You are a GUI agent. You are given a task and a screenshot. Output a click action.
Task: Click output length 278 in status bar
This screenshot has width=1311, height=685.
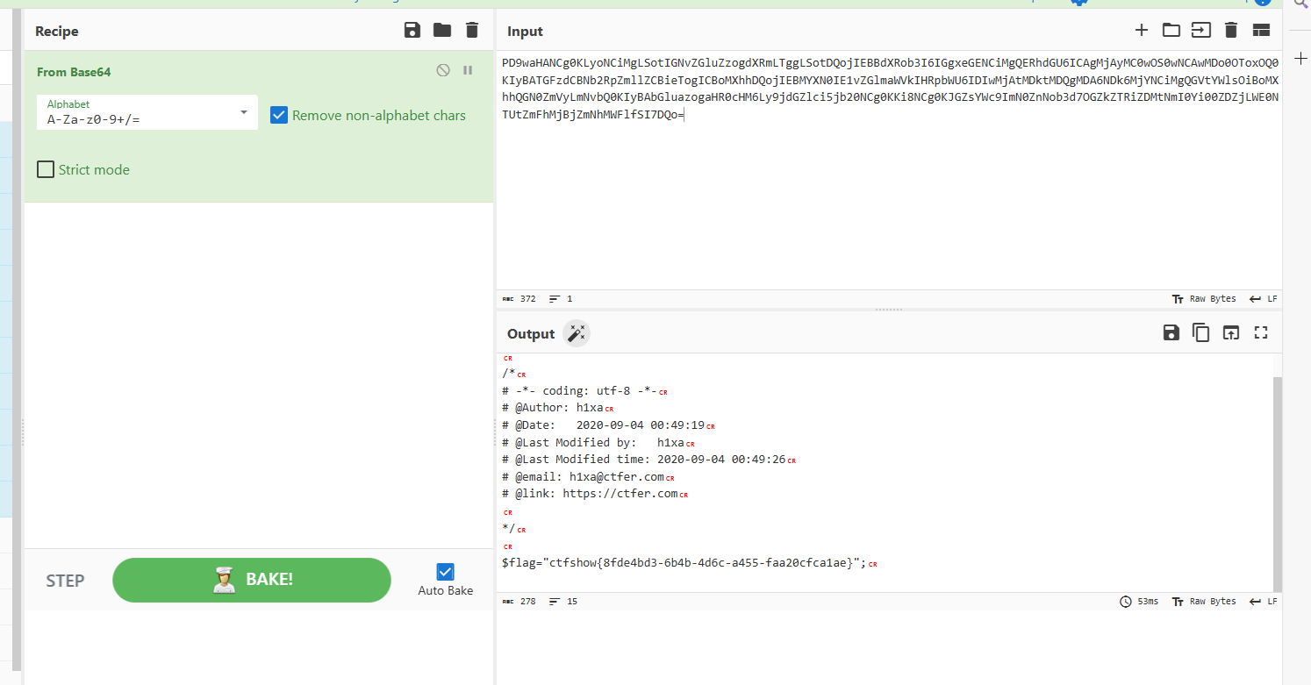click(519, 602)
